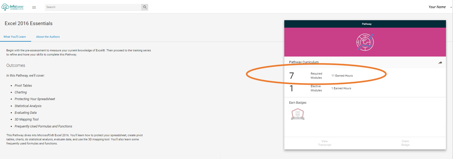Viewport: 453px width, 159px height.
Task: Click the Evaluating Data list item
Action: [x=26, y=113]
